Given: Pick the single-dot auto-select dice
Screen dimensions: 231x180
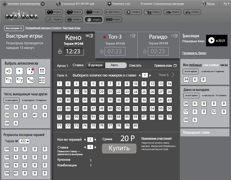Looking at the screenshot, I should [x=20, y=71].
